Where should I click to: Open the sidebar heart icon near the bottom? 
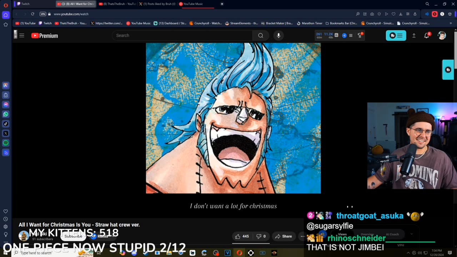click(x=5, y=211)
